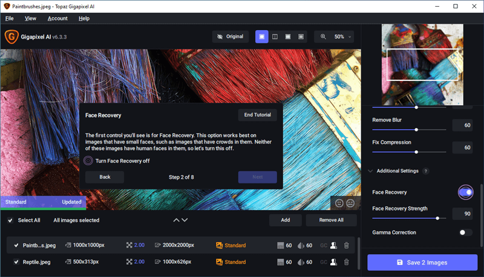Enable Gamma Correction toggle
Viewport: 484px width, 277px height.
coord(465,232)
